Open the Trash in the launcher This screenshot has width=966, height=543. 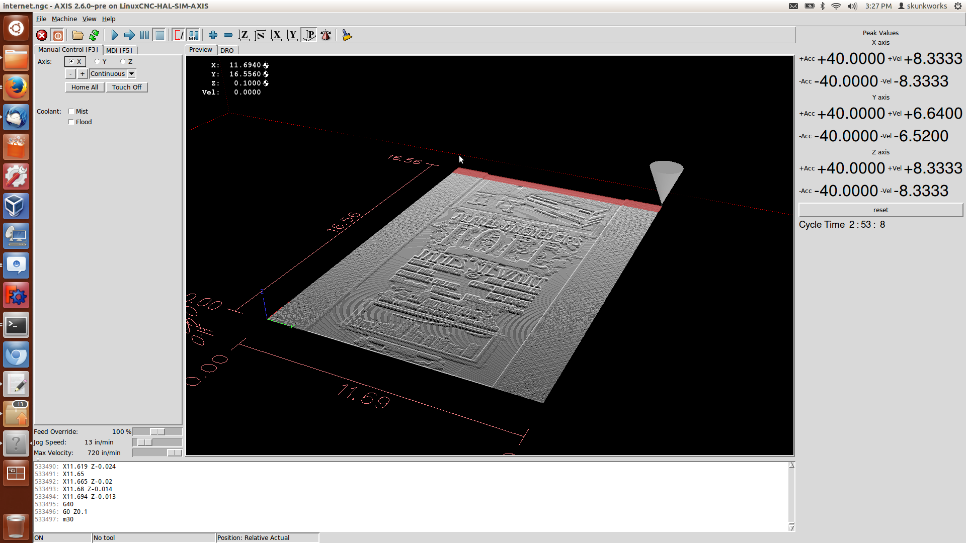(16, 526)
